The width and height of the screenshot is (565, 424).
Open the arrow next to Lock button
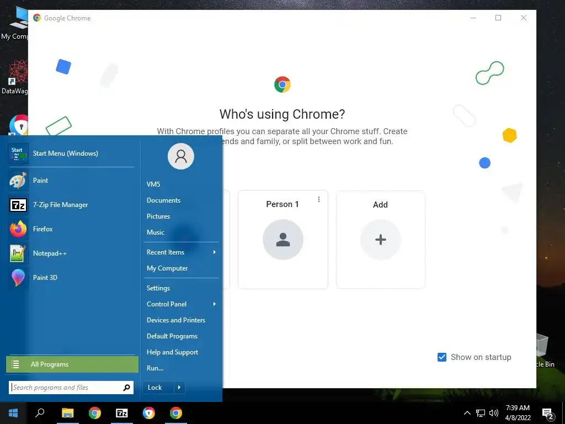coord(179,388)
